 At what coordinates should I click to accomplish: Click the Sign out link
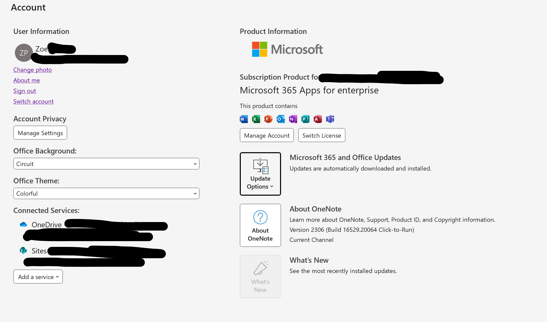(x=25, y=91)
